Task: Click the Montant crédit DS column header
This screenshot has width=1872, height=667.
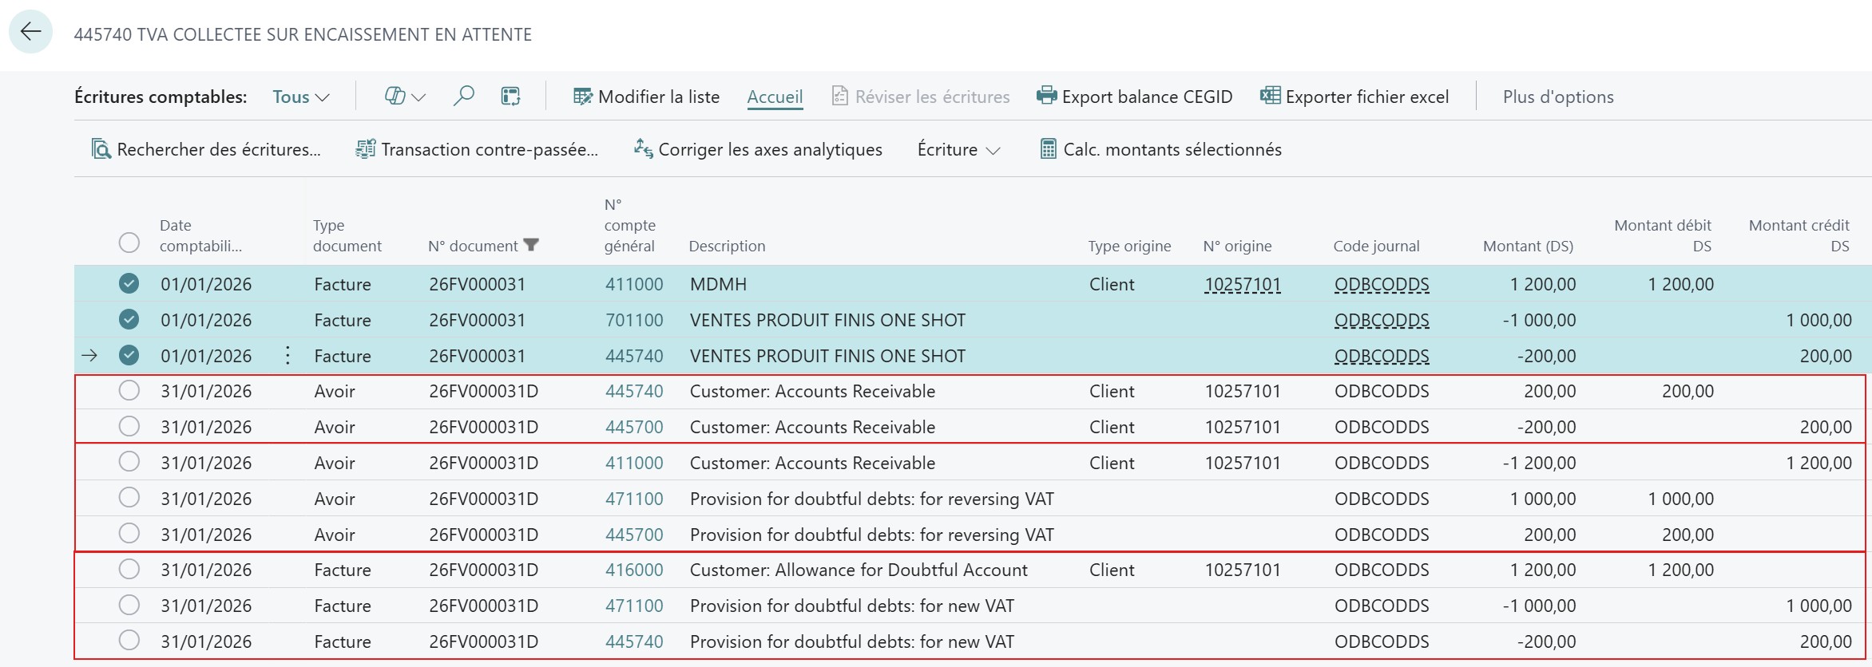Action: coord(1799,235)
